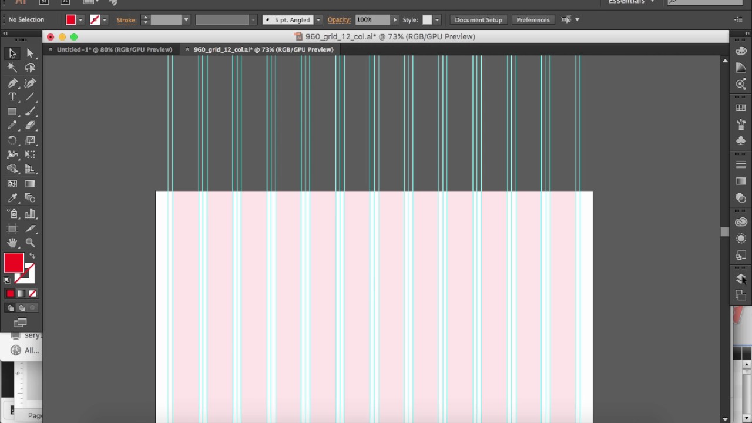Open the Swatches panel grid icon

741,108
